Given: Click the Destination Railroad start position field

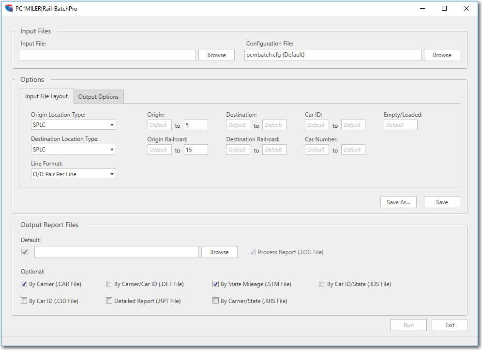Looking at the screenshot, I should click(x=238, y=150).
